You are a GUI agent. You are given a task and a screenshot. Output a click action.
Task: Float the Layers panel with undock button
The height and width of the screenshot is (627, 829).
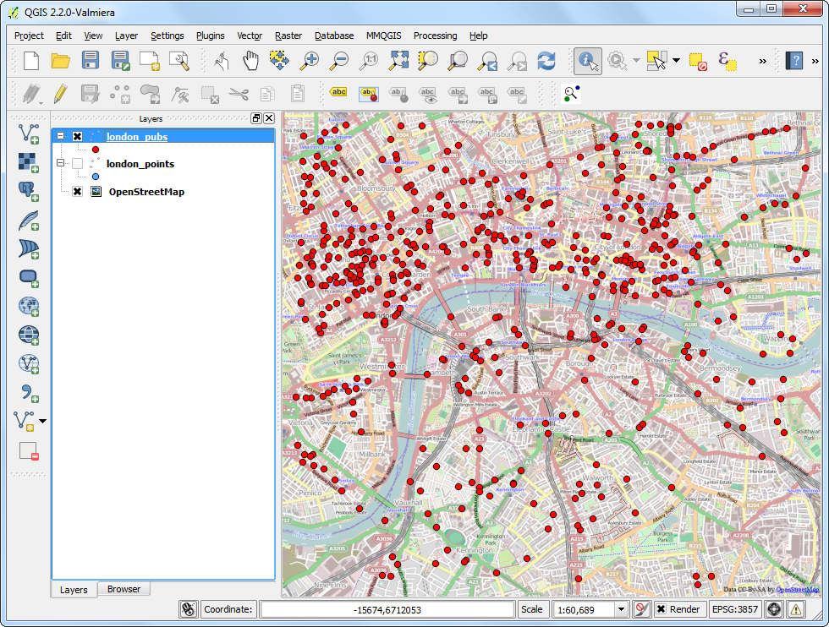pyautogui.click(x=256, y=118)
